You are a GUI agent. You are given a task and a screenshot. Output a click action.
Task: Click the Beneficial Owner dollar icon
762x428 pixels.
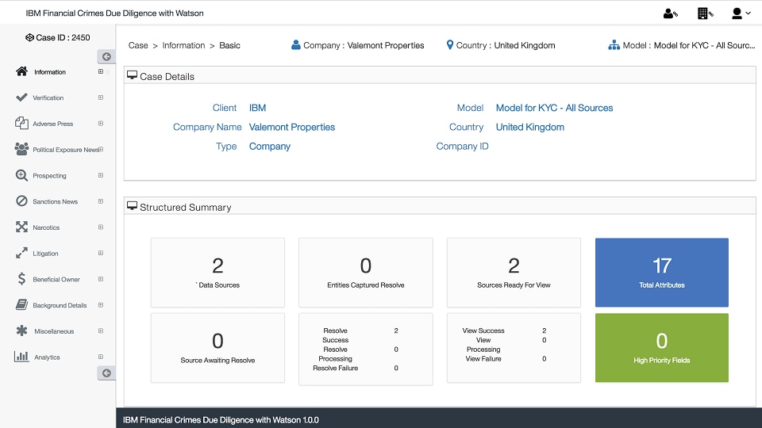[x=21, y=278]
